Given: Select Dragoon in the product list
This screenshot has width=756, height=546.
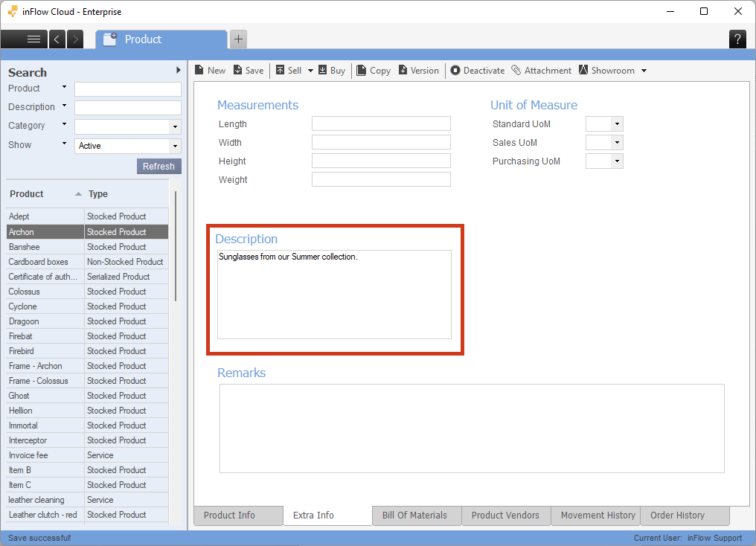Looking at the screenshot, I should [x=24, y=321].
